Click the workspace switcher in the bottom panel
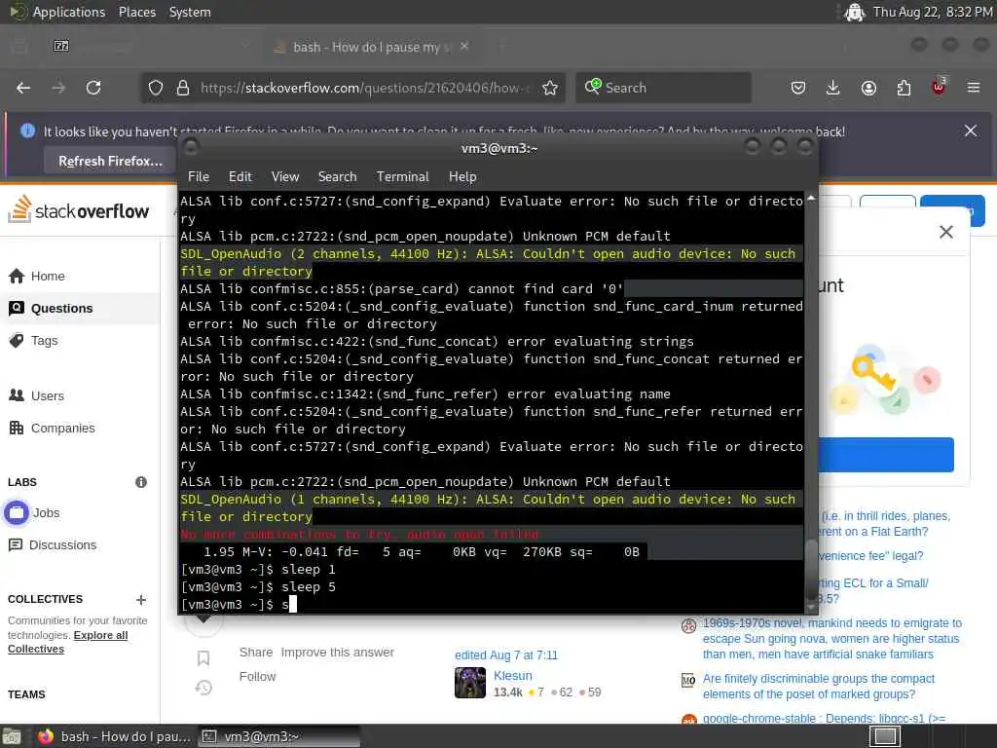This screenshot has width=997, height=748. pyautogui.click(x=884, y=736)
